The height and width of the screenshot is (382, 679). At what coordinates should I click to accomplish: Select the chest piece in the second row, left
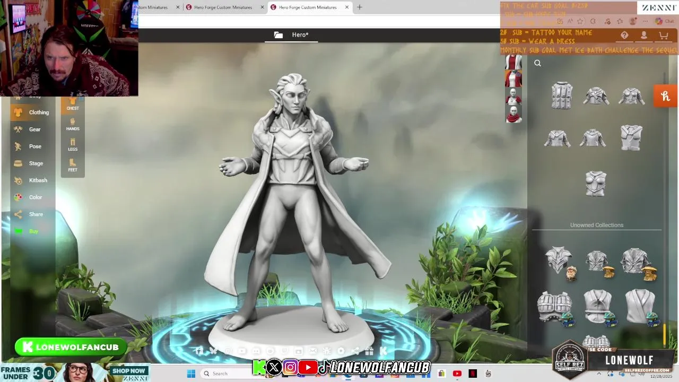(557, 139)
